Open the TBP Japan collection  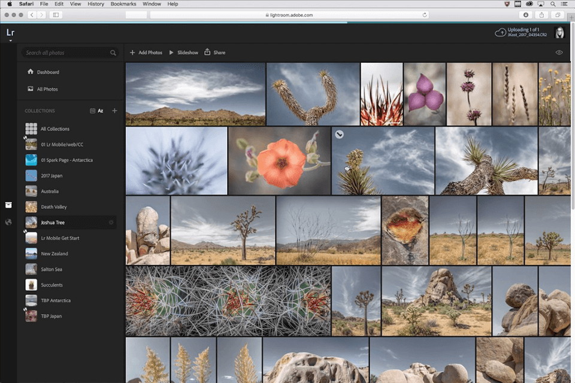click(44, 316)
